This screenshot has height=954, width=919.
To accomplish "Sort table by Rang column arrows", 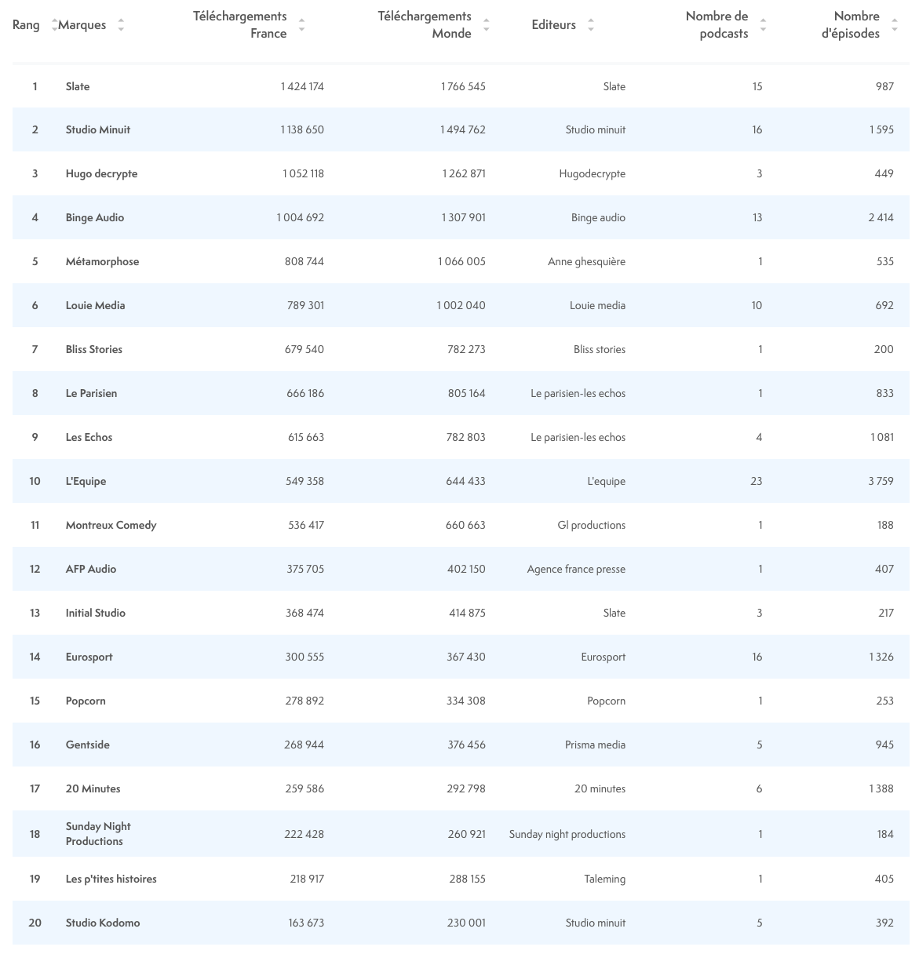I will click(54, 25).
